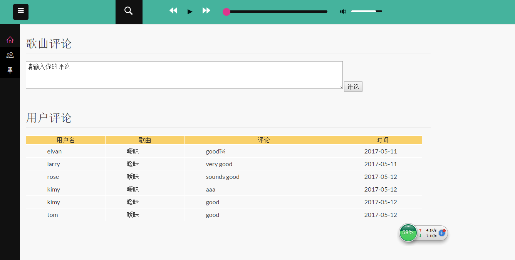
Task: Click the comment 'sounds good'
Action: coord(223,177)
